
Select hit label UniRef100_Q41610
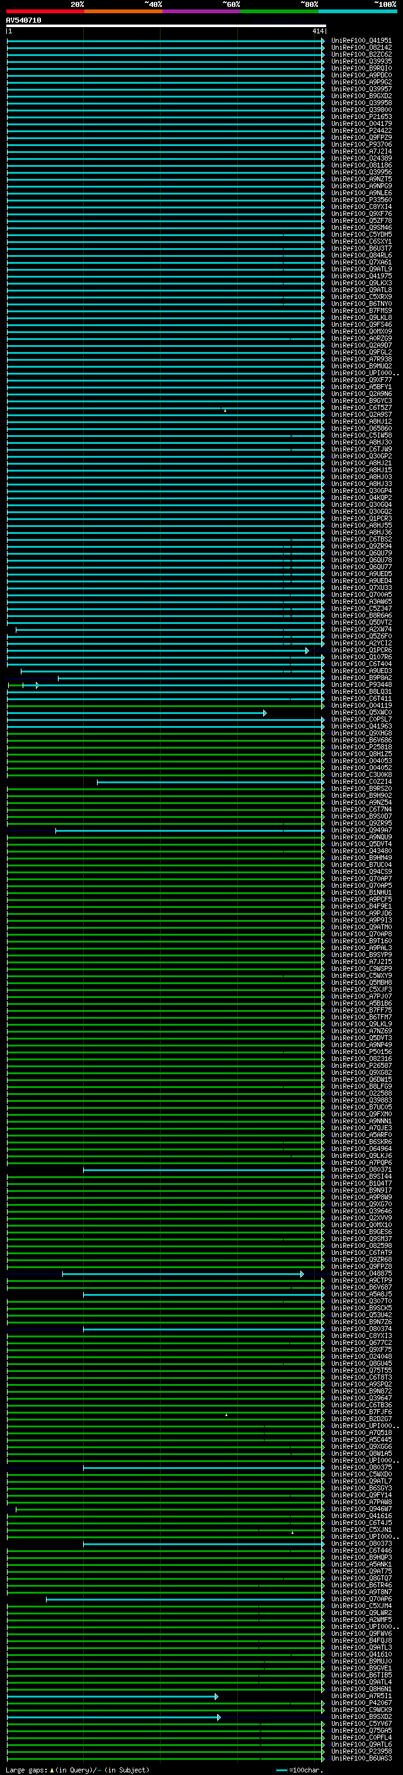click(361, 1654)
